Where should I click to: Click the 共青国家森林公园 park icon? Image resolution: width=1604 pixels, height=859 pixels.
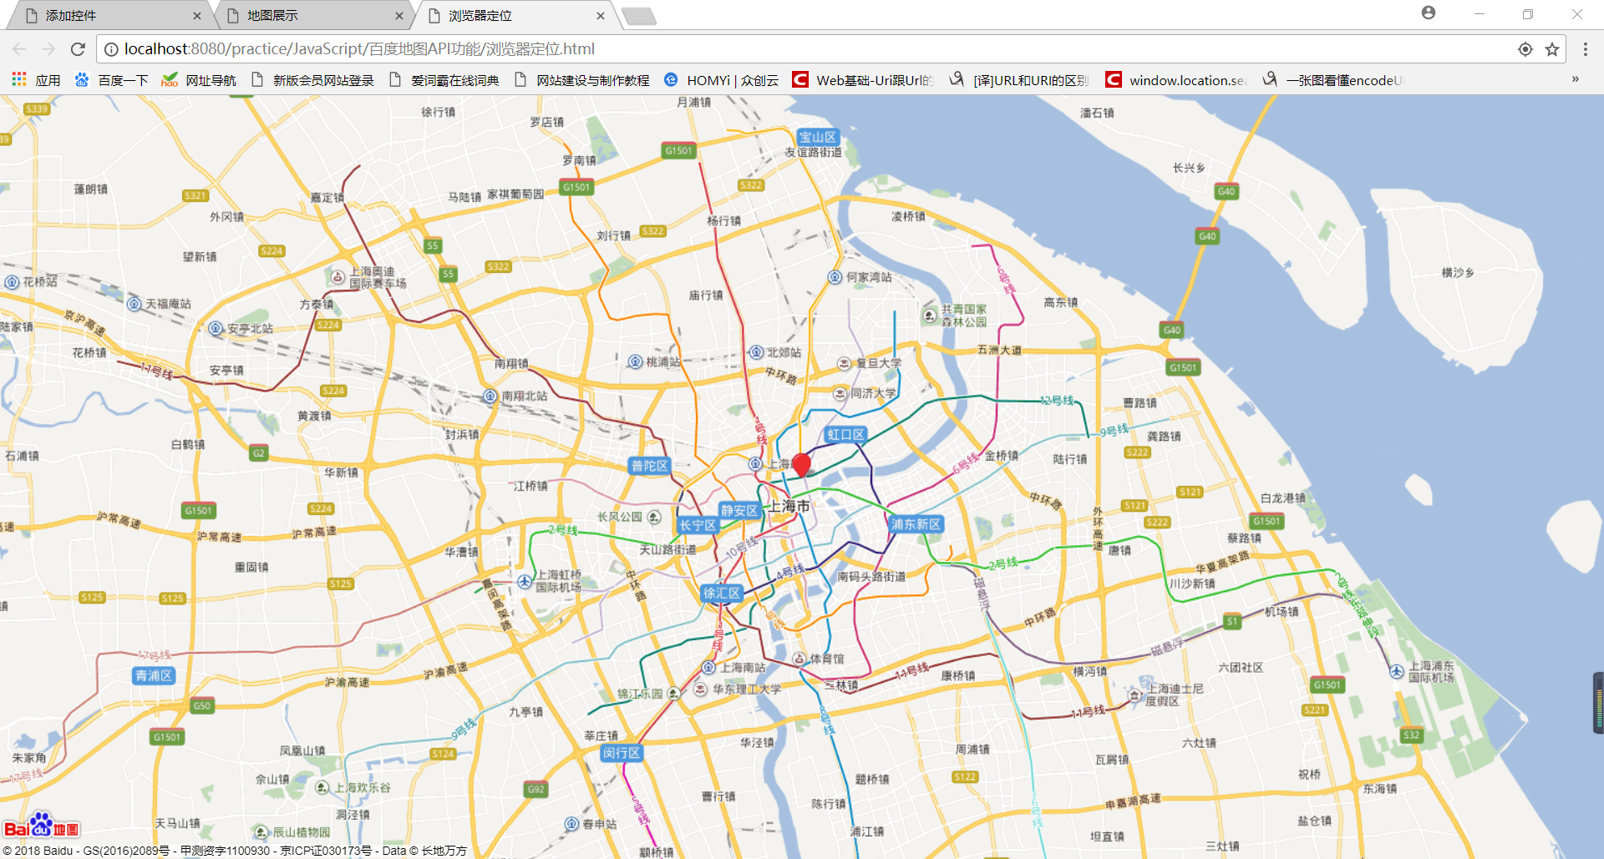click(930, 316)
